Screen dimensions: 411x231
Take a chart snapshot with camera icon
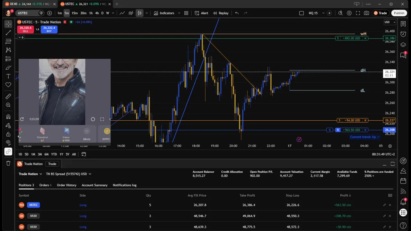pos(366,13)
